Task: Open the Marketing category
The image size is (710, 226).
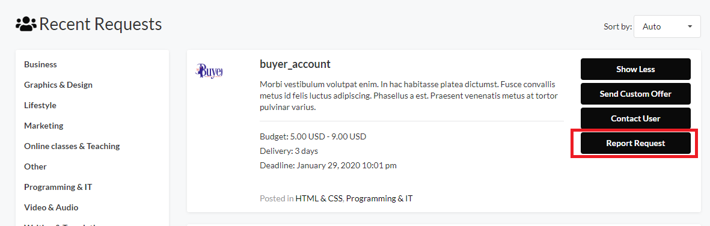Action: pyautogui.click(x=43, y=126)
